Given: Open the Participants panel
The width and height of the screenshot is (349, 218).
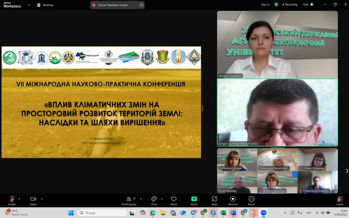Looking at the screenshot, I should pyautogui.click(x=129, y=200).
